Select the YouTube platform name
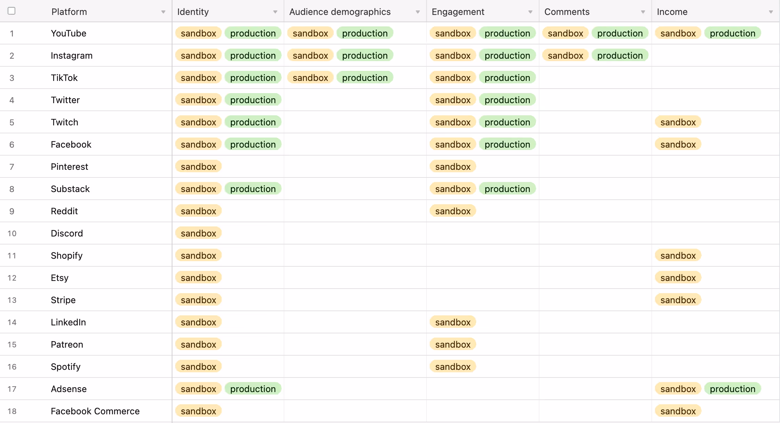The height and width of the screenshot is (423, 780). pos(68,33)
